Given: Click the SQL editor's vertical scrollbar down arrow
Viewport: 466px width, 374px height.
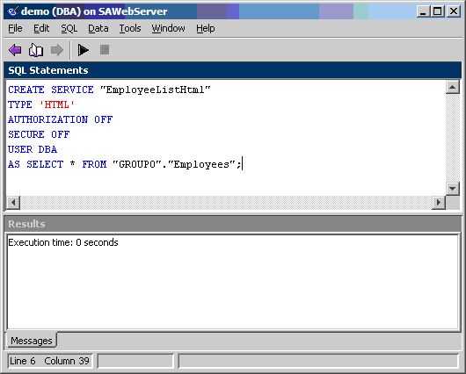Looking at the screenshot, I should coord(452,189).
